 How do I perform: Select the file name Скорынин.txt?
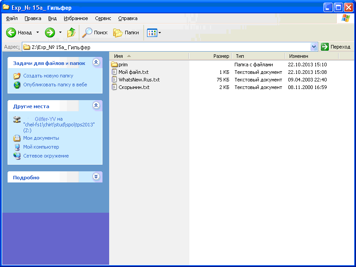134,87
